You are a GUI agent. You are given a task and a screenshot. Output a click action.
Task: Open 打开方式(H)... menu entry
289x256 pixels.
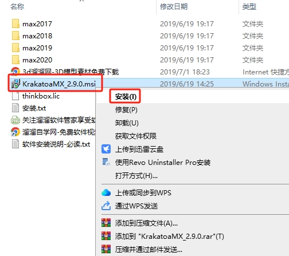coord(136,176)
